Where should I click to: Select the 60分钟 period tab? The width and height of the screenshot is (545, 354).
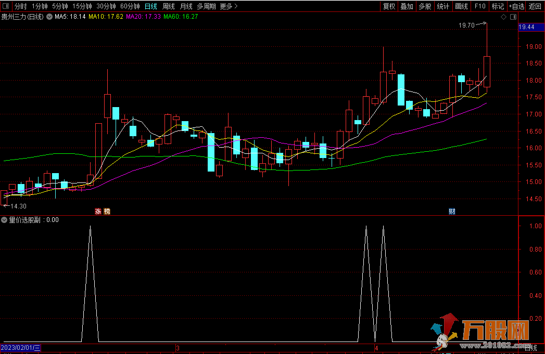pos(130,6)
